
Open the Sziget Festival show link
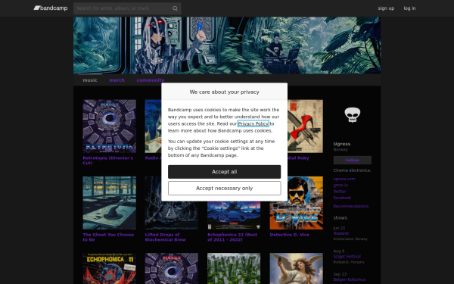click(x=347, y=257)
